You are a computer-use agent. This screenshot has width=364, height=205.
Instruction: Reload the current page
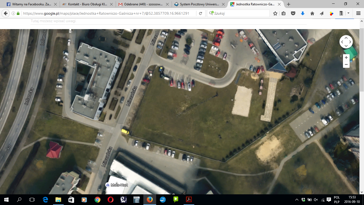coord(201,13)
